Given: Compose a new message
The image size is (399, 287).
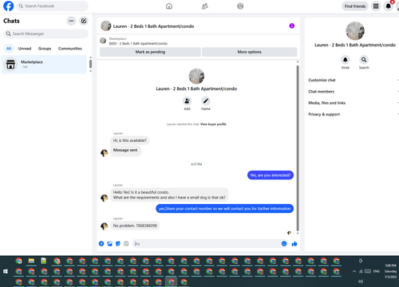Looking at the screenshot, I should pyautogui.click(x=84, y=21).
